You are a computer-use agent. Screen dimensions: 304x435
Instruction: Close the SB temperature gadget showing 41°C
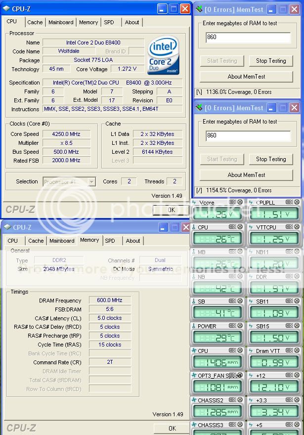240,301
